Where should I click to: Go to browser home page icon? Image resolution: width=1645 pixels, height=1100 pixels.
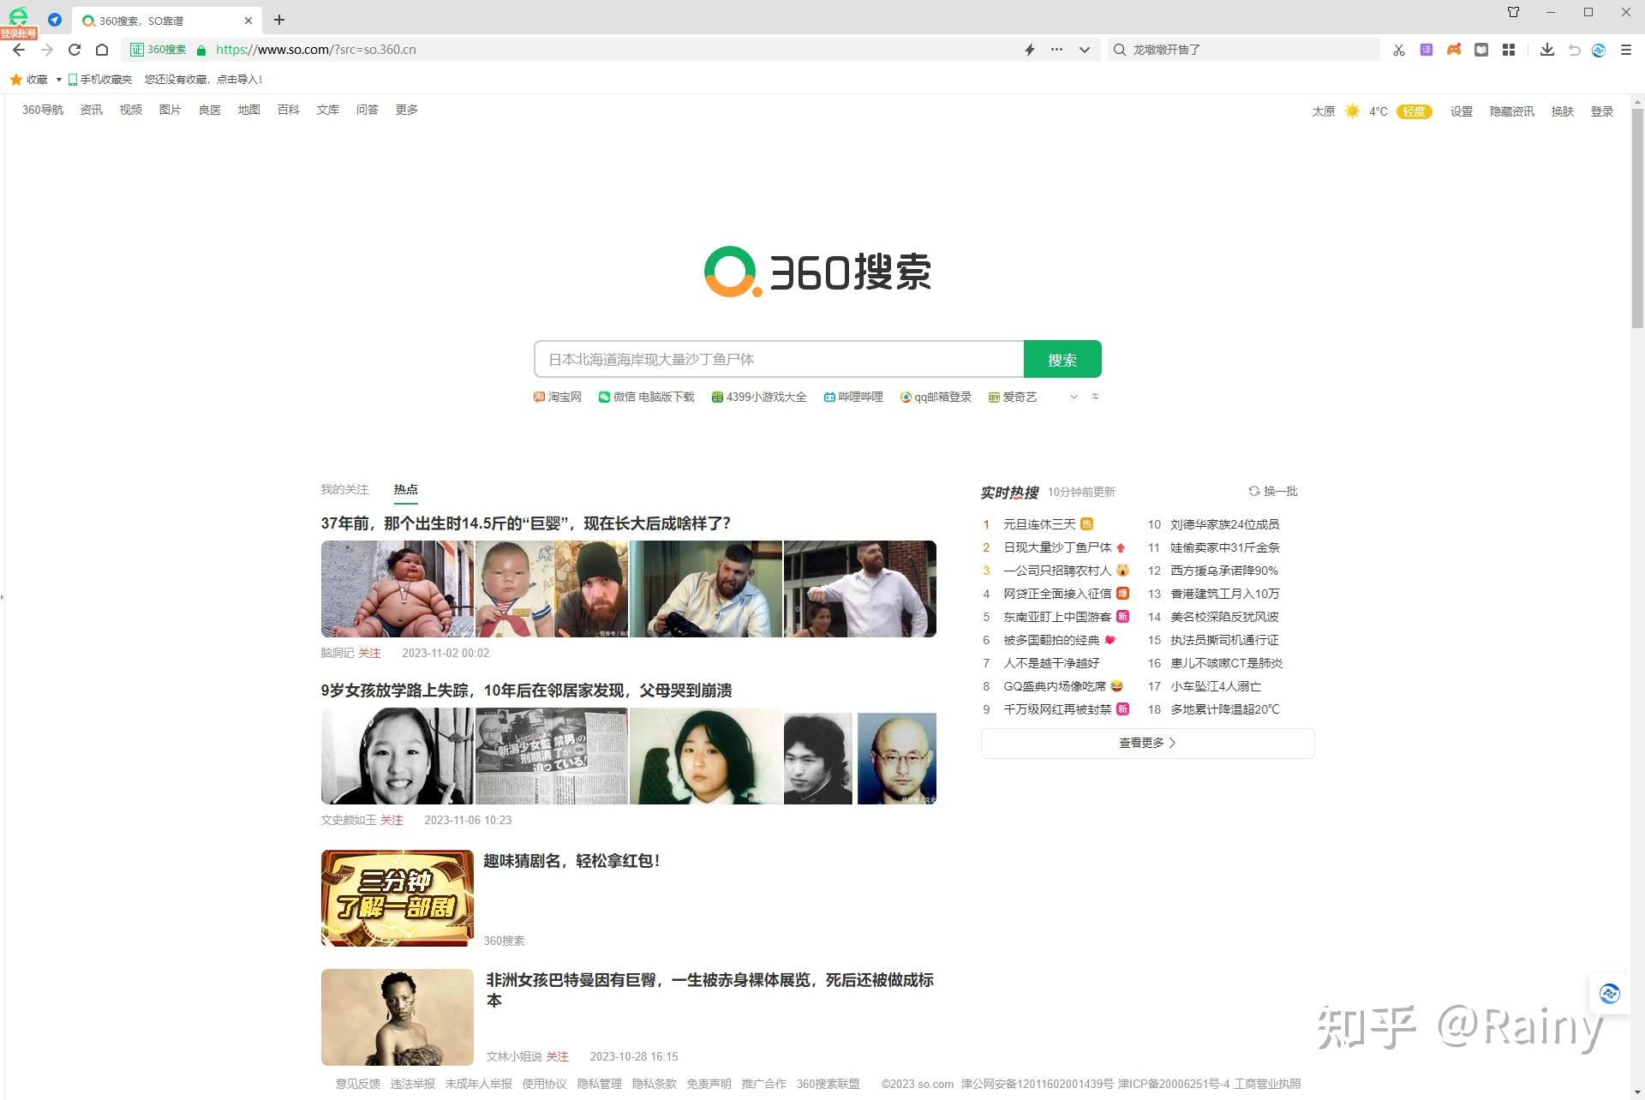102,50
